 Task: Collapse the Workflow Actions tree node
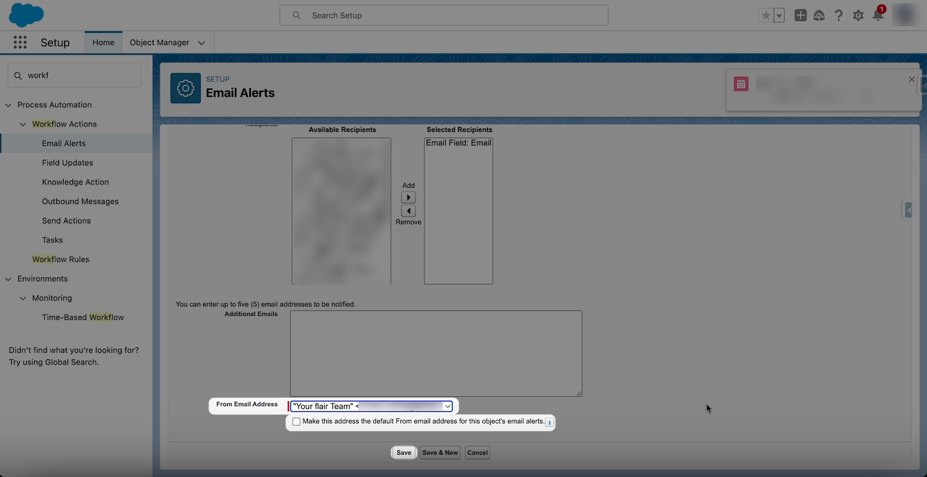click(x=23, y=124)
